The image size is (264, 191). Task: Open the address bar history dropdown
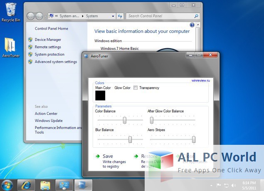click(x=113, y=16)
